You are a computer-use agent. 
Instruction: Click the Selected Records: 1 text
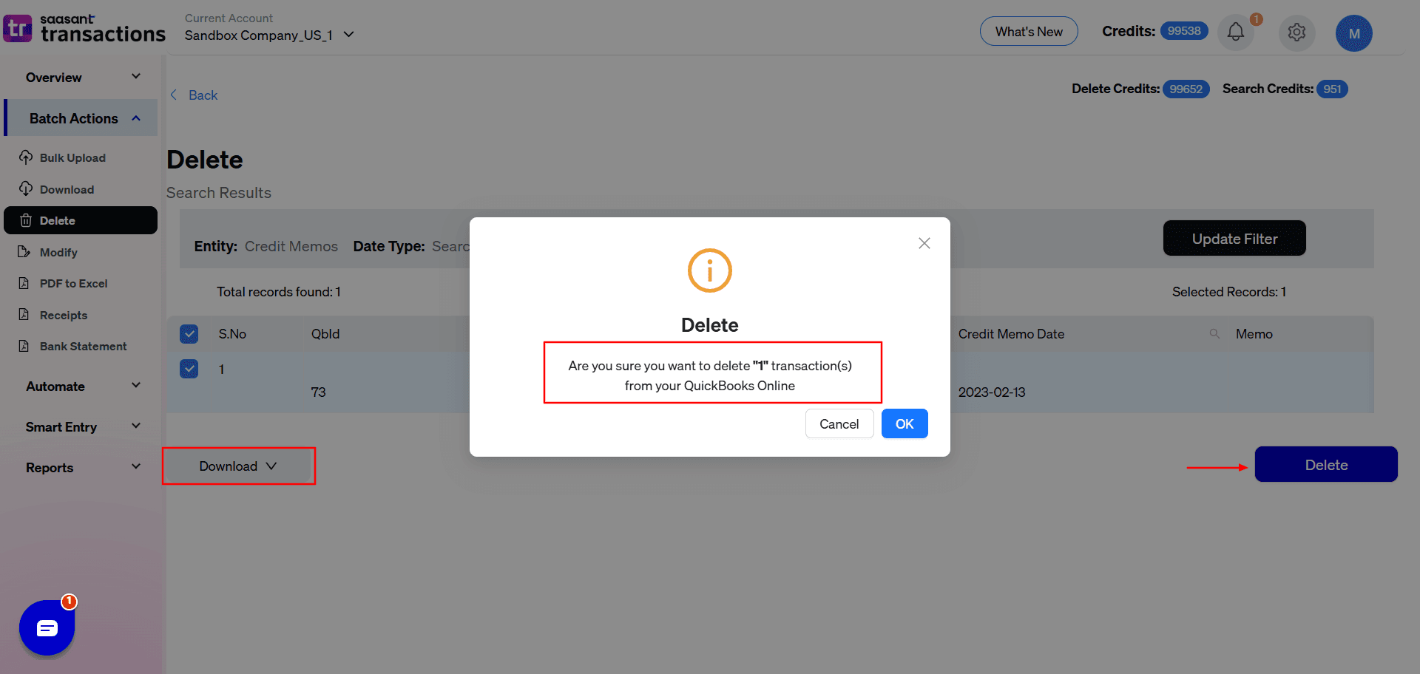pos(1229,292)
